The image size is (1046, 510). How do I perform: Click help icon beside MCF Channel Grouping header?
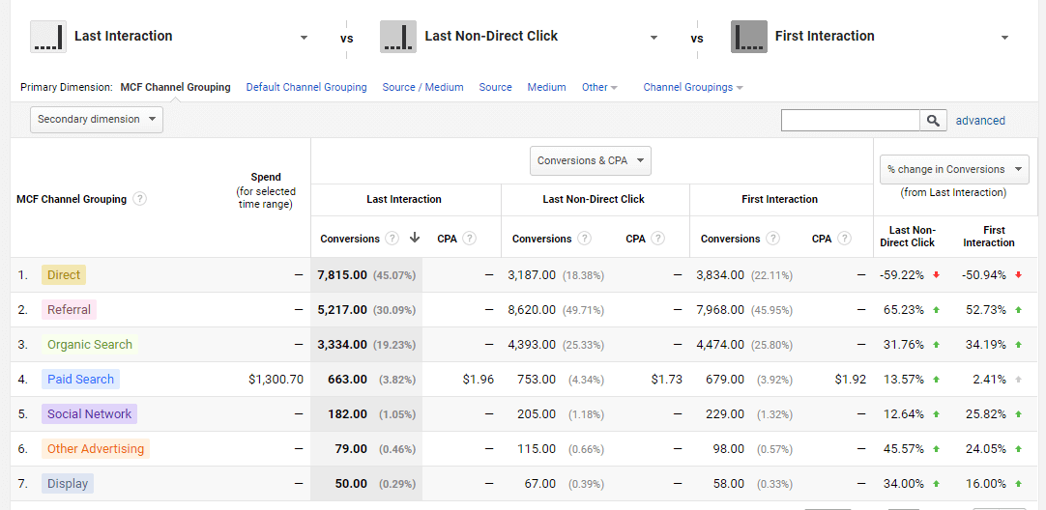coord(140,199)
